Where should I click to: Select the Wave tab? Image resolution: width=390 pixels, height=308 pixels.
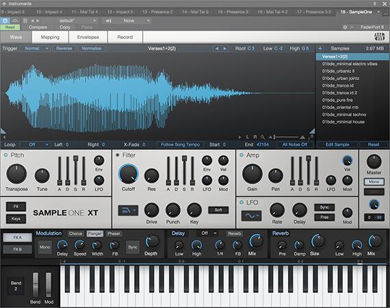pyautogui.click(x=16, y=37)
